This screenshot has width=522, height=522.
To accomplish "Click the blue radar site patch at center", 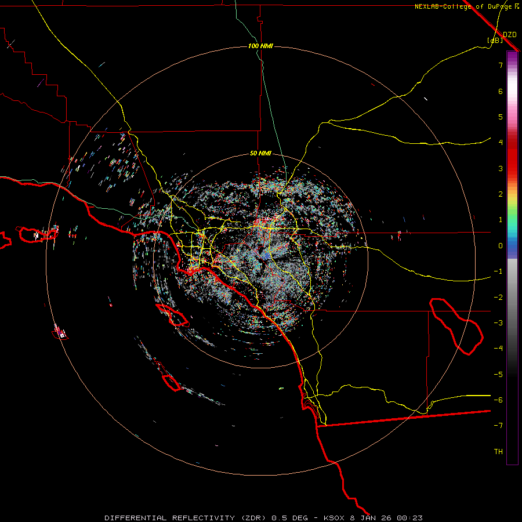I will 267,256.
